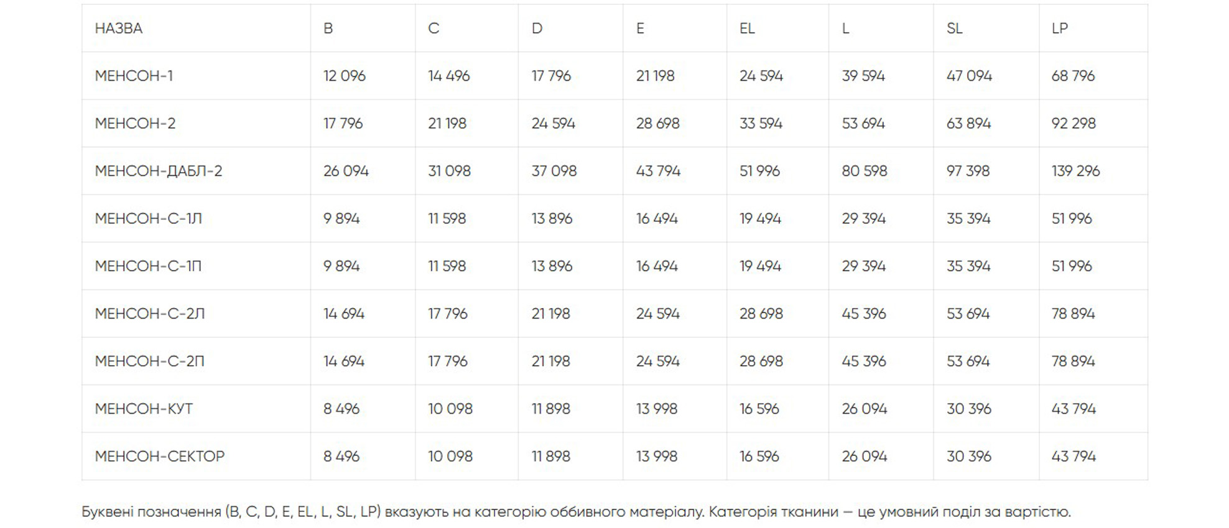Select the МЕНСОН-КУТ row name

144,409
